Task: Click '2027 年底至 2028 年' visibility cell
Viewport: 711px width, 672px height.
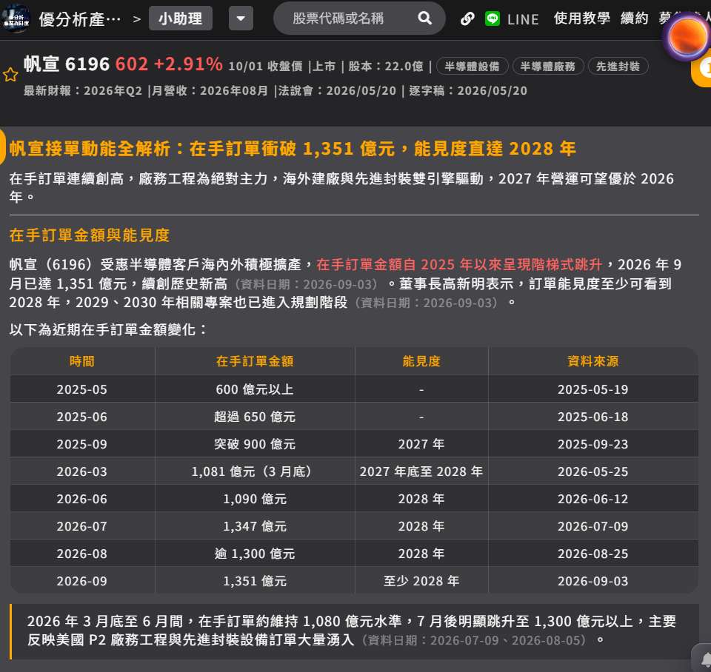Action: (421, 471)
